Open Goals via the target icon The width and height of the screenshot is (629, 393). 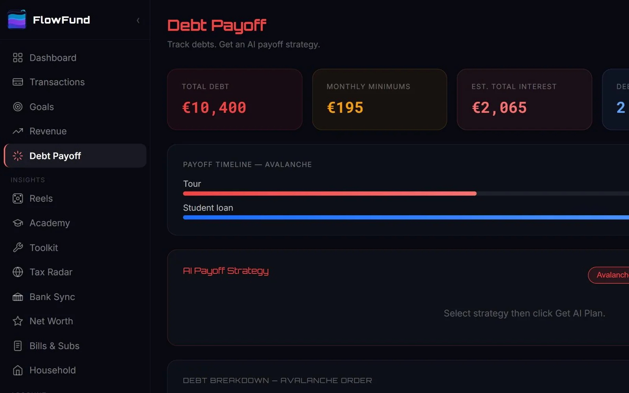pyautogui.click(x=18, y=107)
